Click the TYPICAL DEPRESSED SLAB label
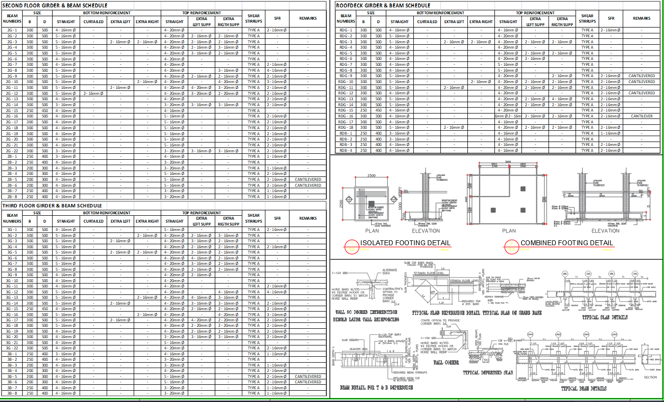The height and width of the screenshot is (402, 664). tap(488, 373)
